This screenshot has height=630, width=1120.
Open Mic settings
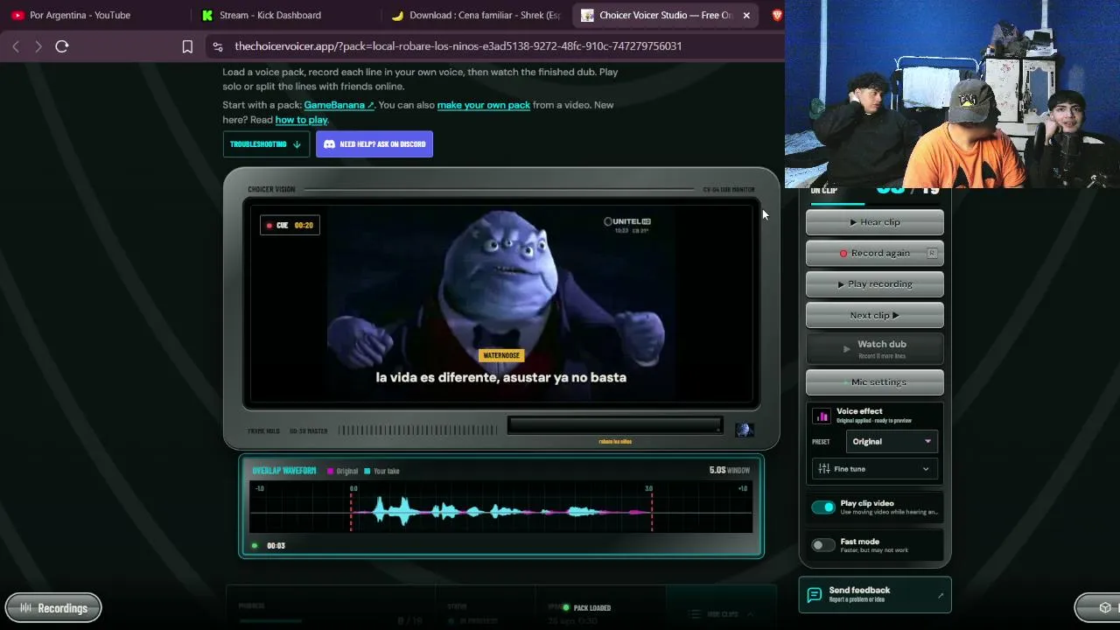tap(875, 382)
